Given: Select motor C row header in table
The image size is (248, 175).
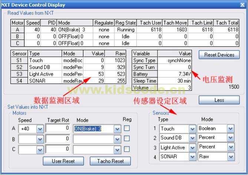Looking at the screenshot, I should (17, 43).
